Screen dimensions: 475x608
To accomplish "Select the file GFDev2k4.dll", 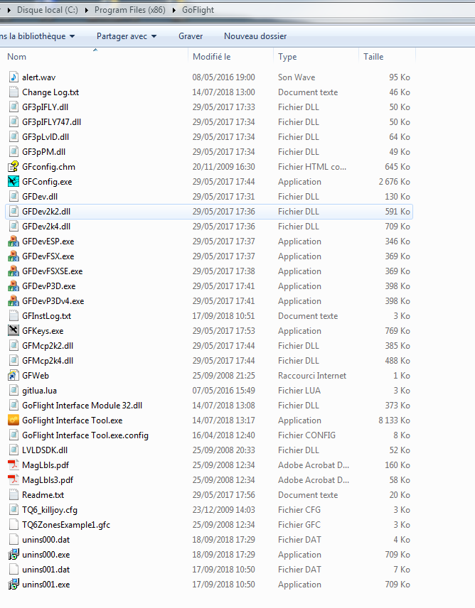I will click(x=46, y=227).
